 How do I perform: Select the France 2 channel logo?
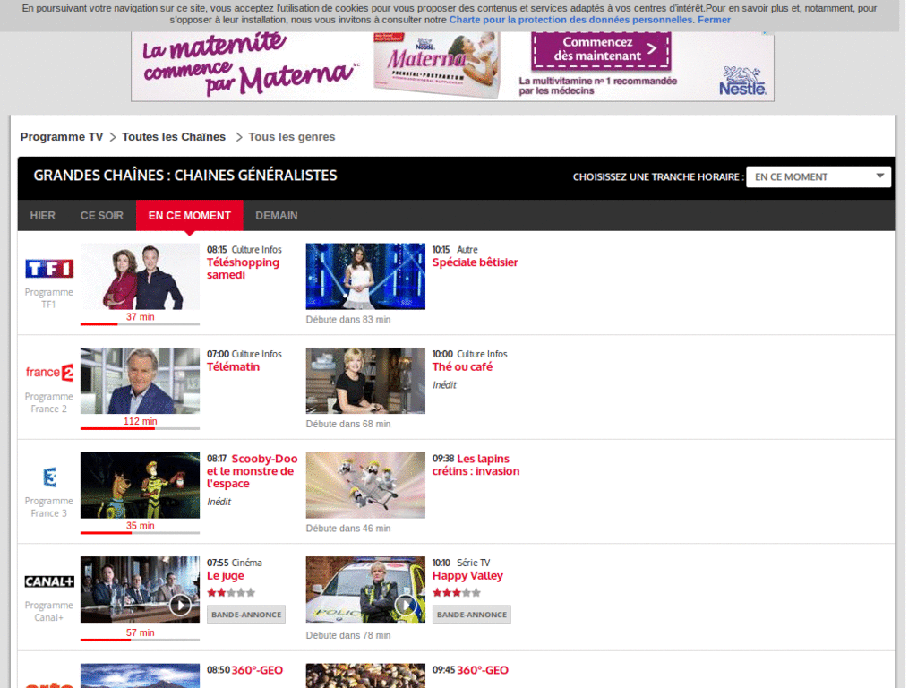click(48, 372)
